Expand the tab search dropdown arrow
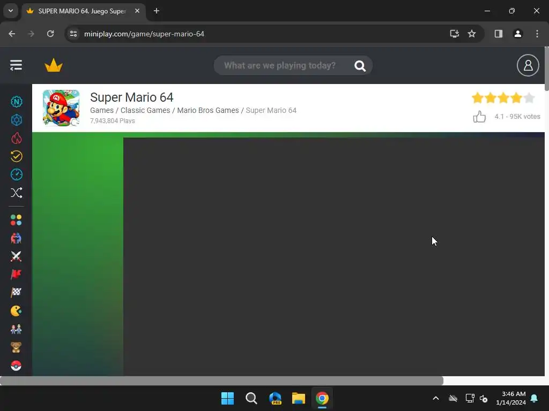 [x=11, y=11]
